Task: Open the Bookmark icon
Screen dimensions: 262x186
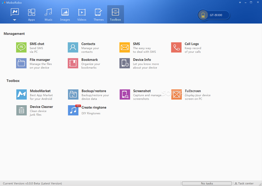Action: [x=73, y=63]
